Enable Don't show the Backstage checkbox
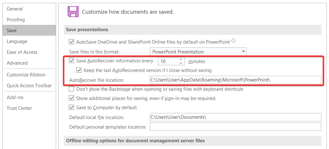 pos(72,89)
